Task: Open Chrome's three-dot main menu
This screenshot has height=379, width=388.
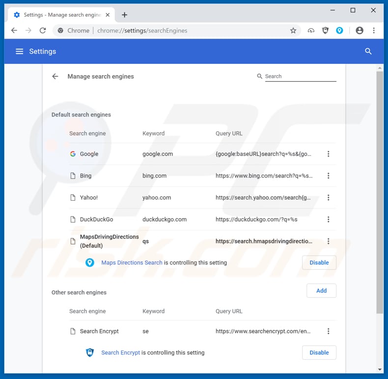Action: pyautogui.click(x=374, y=30)
